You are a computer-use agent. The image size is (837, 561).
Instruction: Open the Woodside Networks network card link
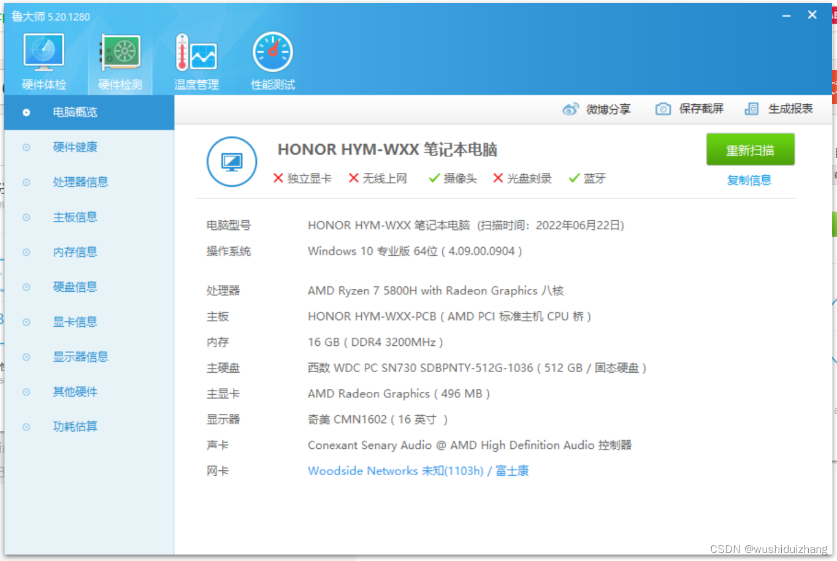(x=418, y=471)
